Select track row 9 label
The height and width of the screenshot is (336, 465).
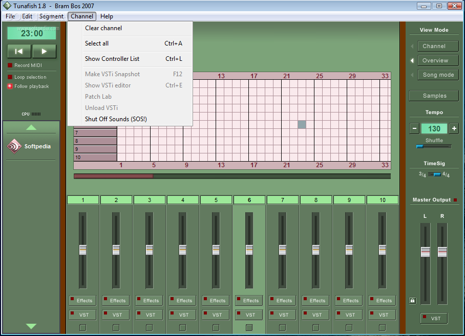95,149
